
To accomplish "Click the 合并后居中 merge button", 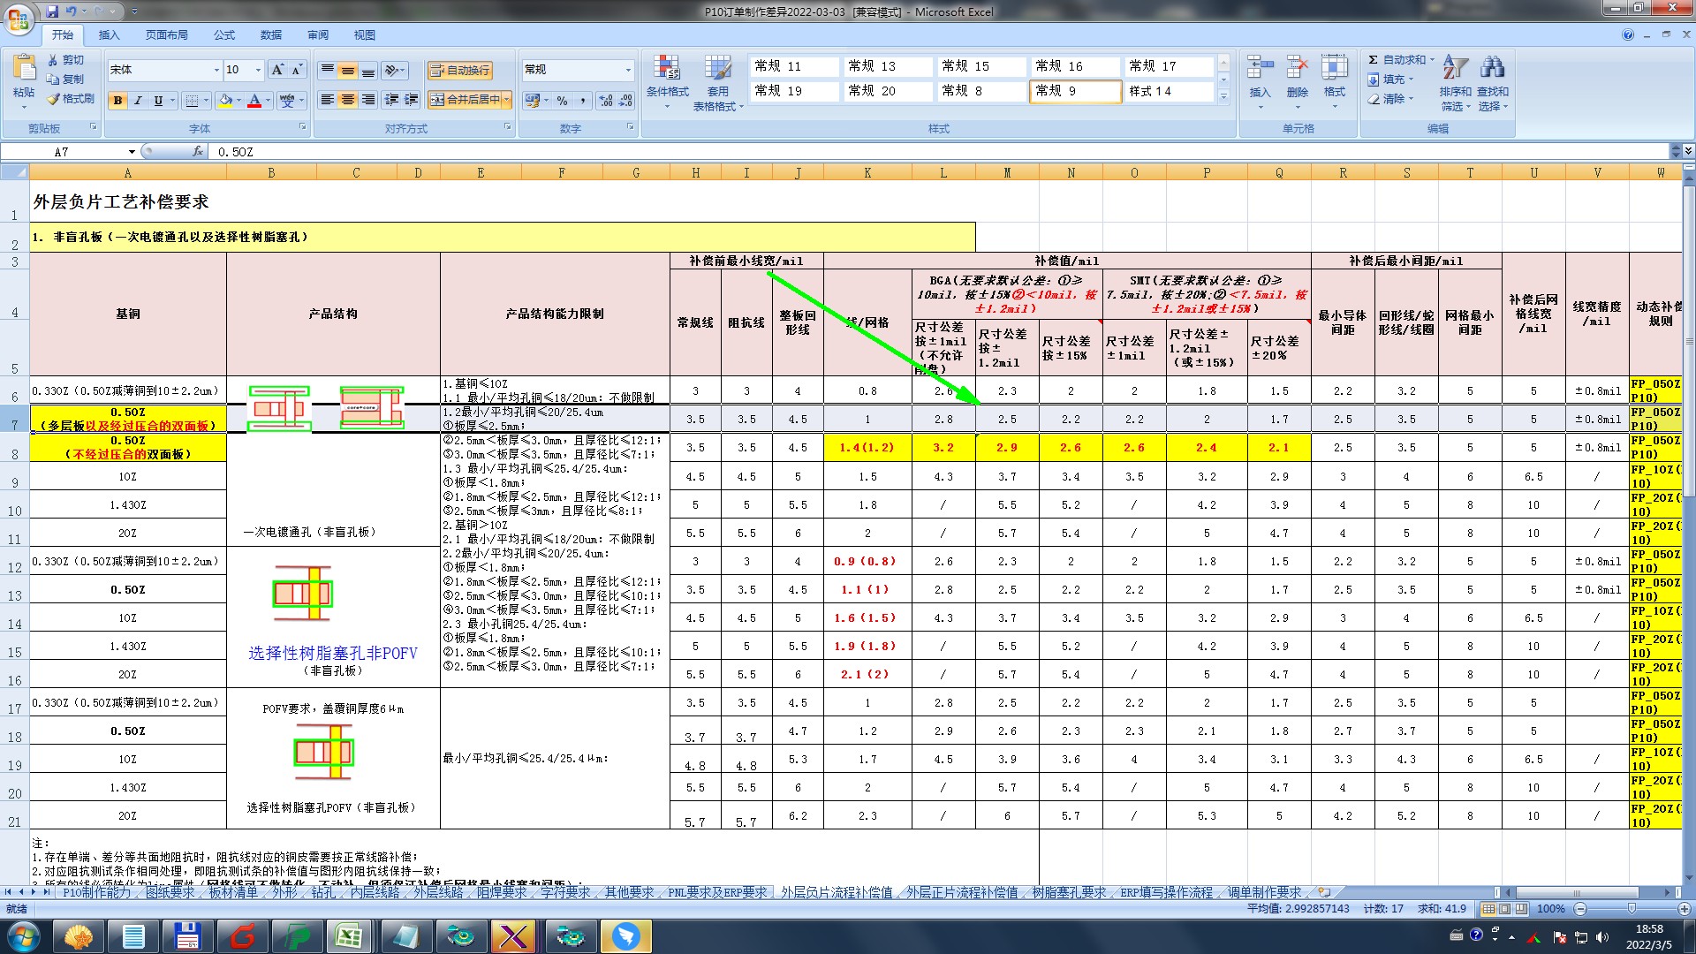I will [466, 100].
